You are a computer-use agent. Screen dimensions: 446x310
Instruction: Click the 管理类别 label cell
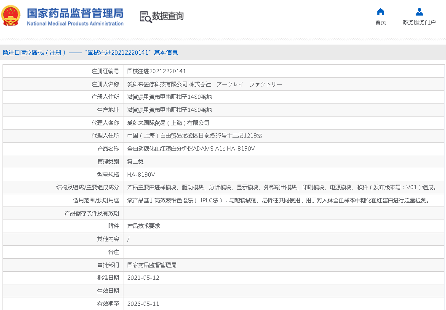click(x=63, y=162)
